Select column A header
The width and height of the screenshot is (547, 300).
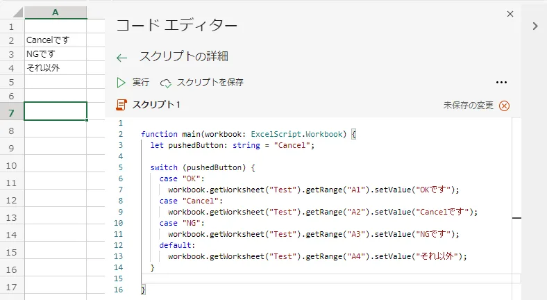56,12
